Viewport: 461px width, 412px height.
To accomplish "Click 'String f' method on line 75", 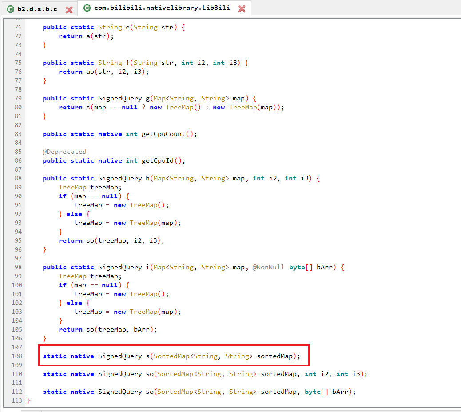I will coord(114,63).
